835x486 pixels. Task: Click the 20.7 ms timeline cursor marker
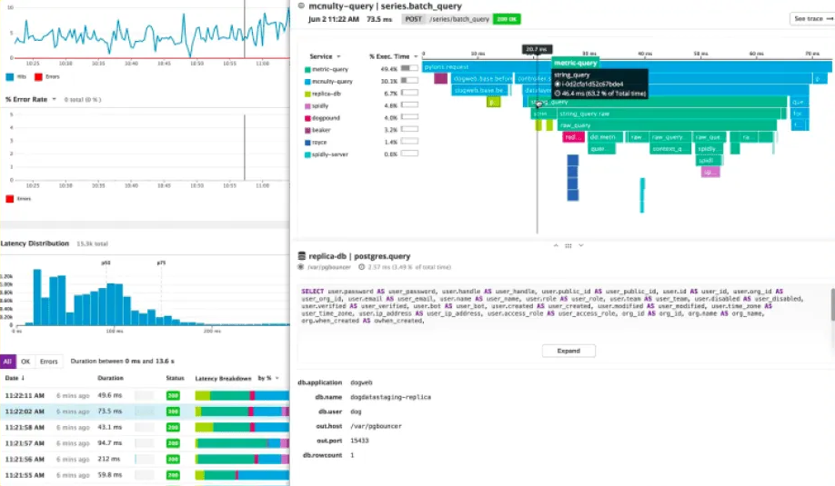tap(537, 49)
